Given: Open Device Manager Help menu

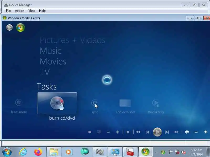Looking at the screenshot, I should point(42,11).
